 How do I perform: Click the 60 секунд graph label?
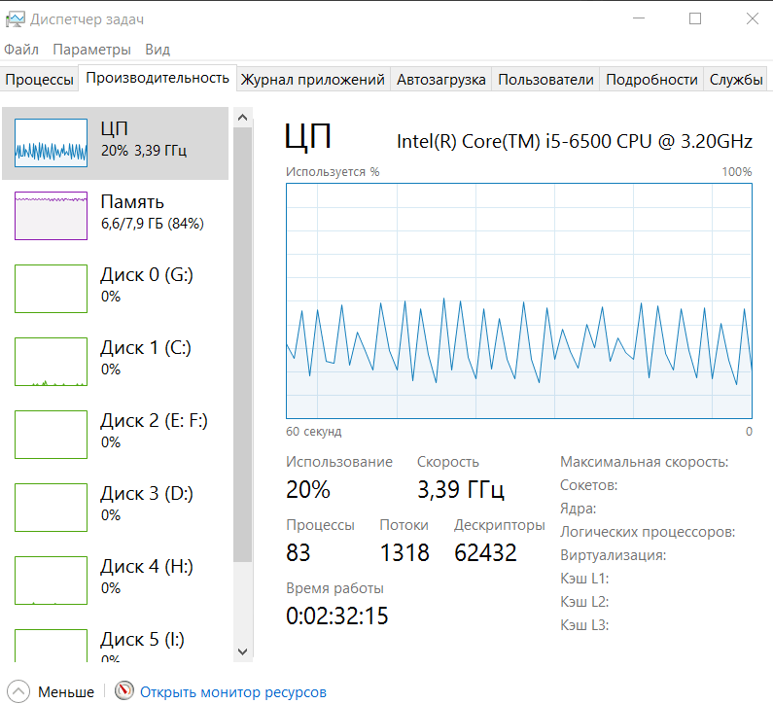tap(313, 432)
